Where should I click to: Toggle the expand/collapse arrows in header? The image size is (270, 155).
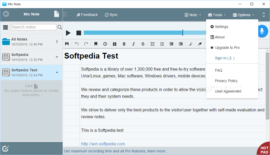264,15
